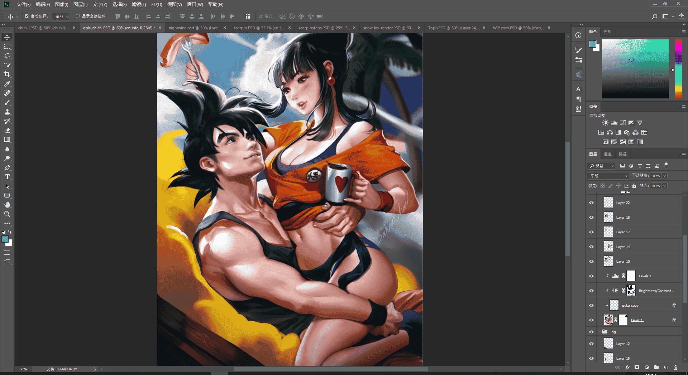This screenshot has height=375, width=688.
Task: Select the Move tool
Action: click(x=7, y=37)
